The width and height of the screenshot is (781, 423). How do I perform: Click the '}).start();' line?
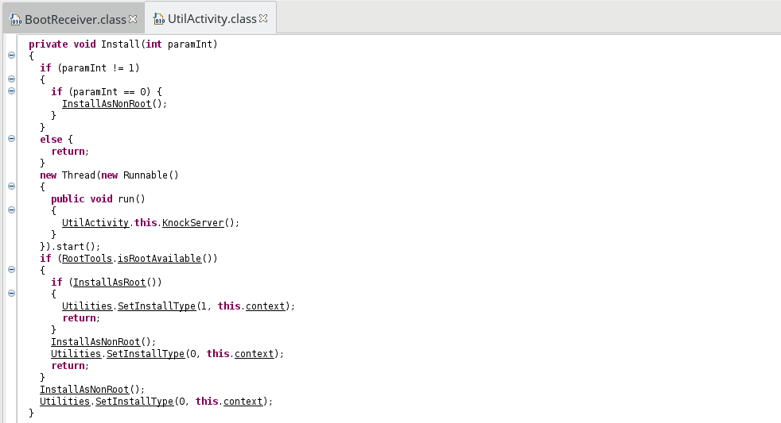[x=70, y=247]
